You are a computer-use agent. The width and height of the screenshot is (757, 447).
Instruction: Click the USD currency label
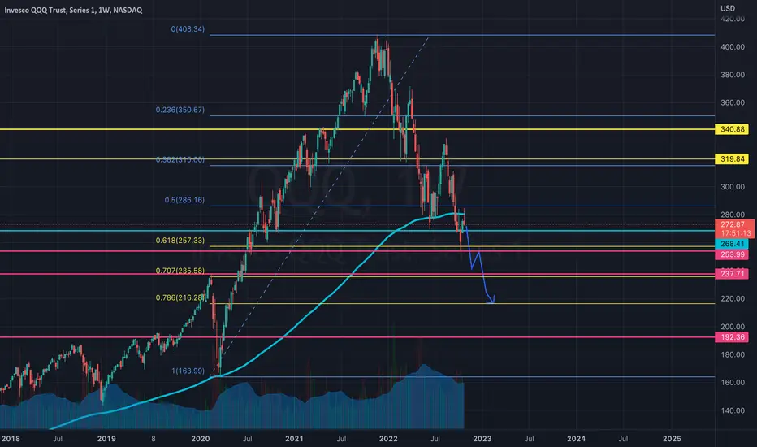pos(728,8)
